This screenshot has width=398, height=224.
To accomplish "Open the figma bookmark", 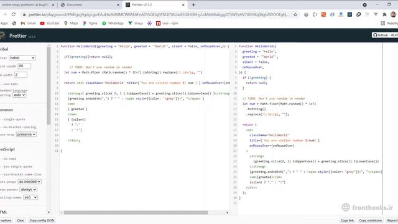I will point(90,23).
